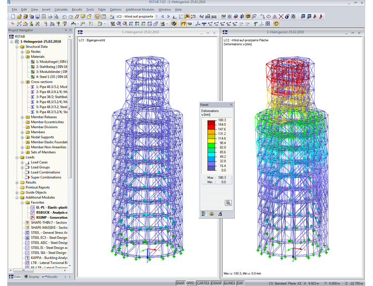Show torsional moment Mt results icon
This screenshot has width=373, height=286.
coord(222,24)
